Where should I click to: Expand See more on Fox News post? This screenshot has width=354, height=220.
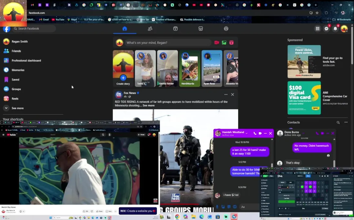point(149,105)
